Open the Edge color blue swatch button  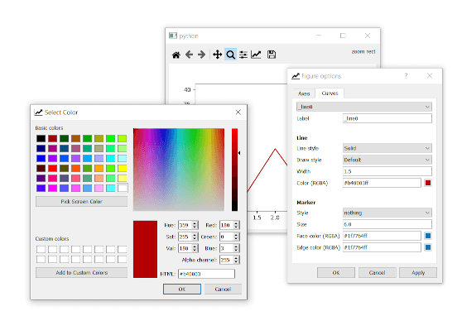[428, 247]
